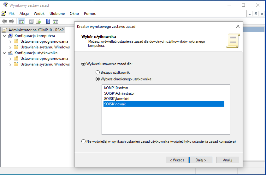Image resolution: width=266 pixels, height=175 pixels.
Task: Open Properties via the toolbar icon
Action: (31, 22)
